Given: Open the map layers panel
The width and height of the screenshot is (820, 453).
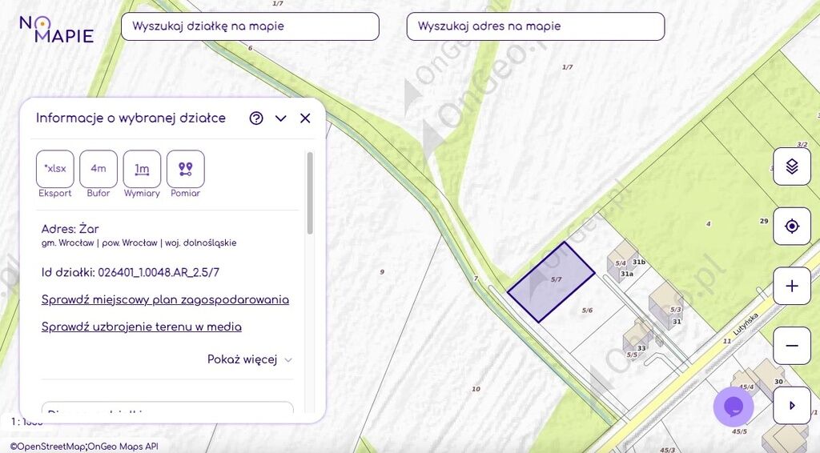Looking at the screenshot, I should 792,166.
